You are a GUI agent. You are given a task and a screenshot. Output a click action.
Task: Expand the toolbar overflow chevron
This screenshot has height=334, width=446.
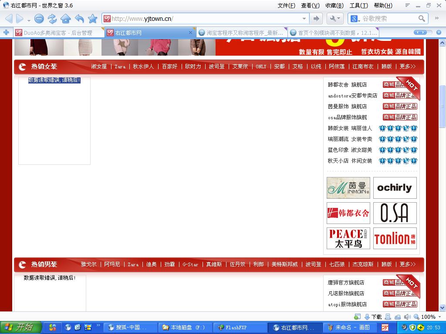[x=436, y=18]
